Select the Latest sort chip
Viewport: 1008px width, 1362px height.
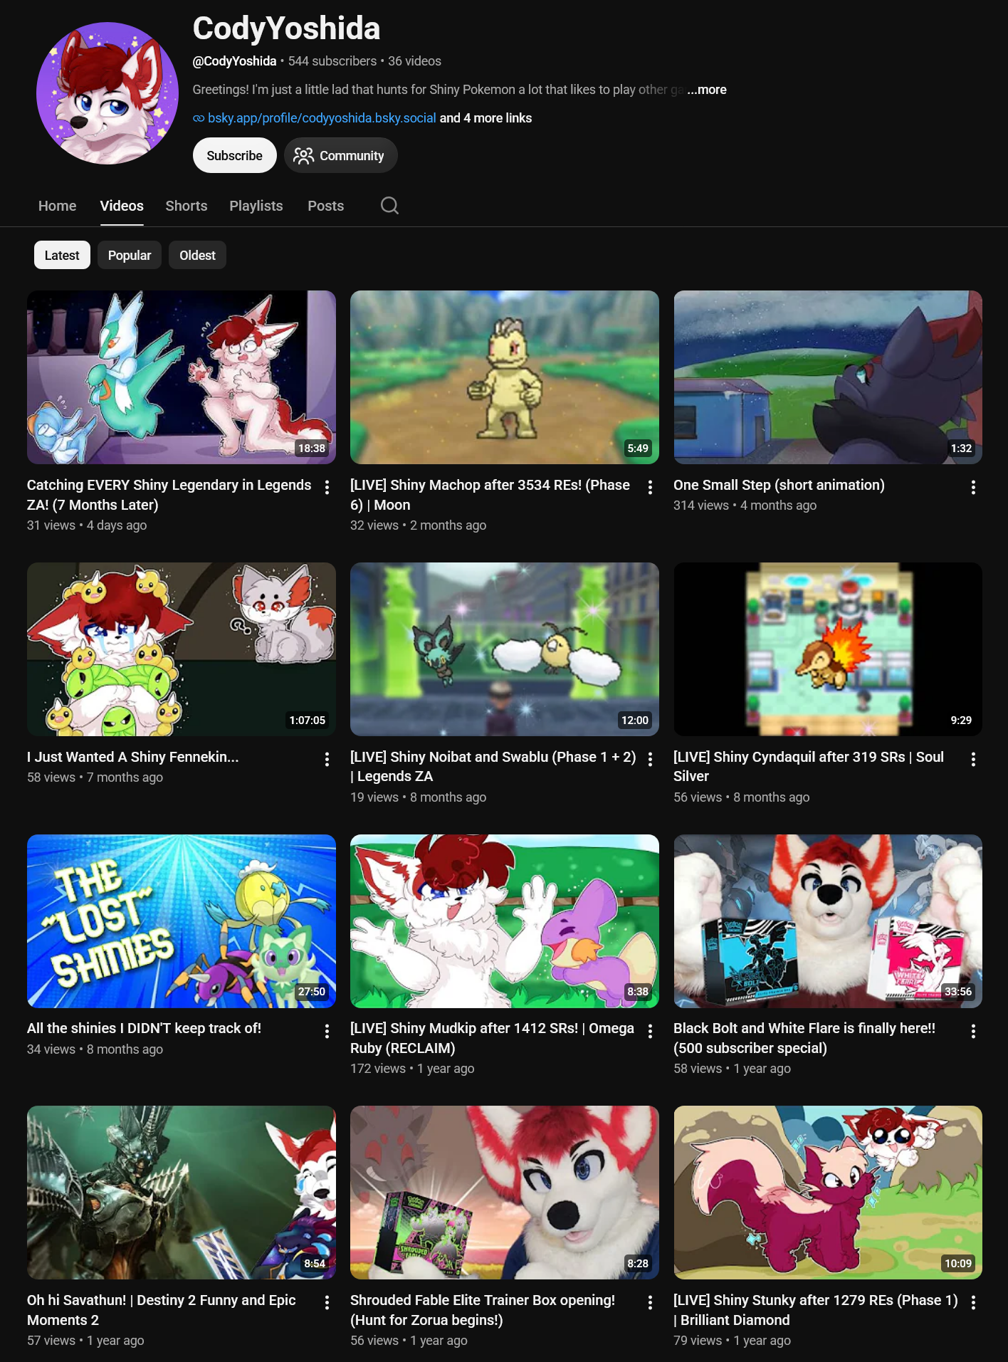(62, 255)
